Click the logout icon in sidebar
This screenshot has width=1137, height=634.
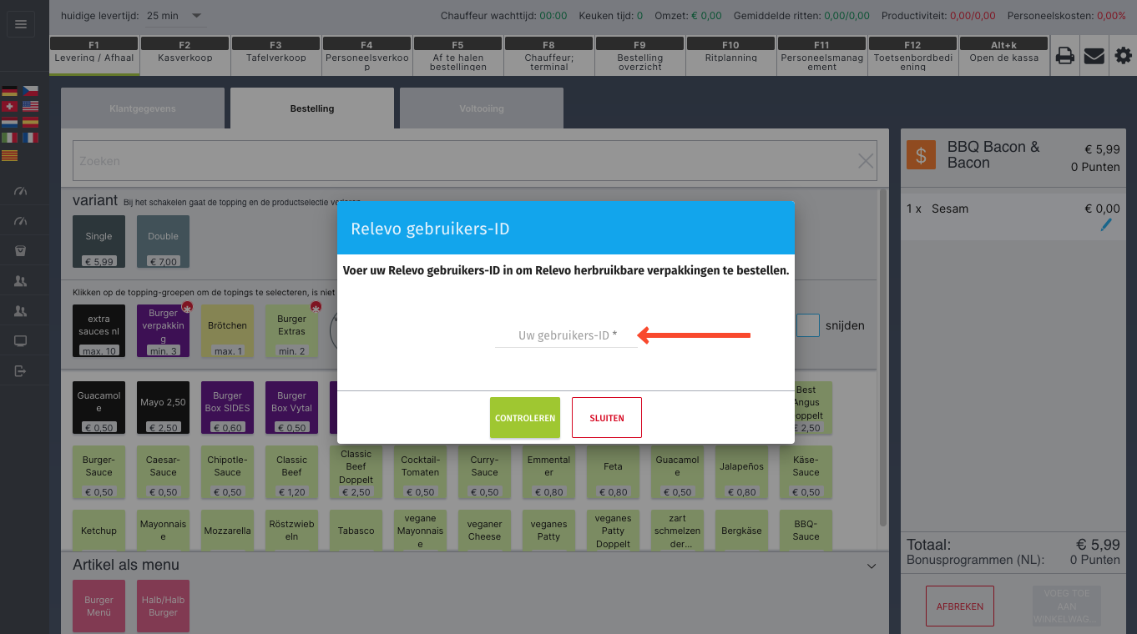point(21,370)
